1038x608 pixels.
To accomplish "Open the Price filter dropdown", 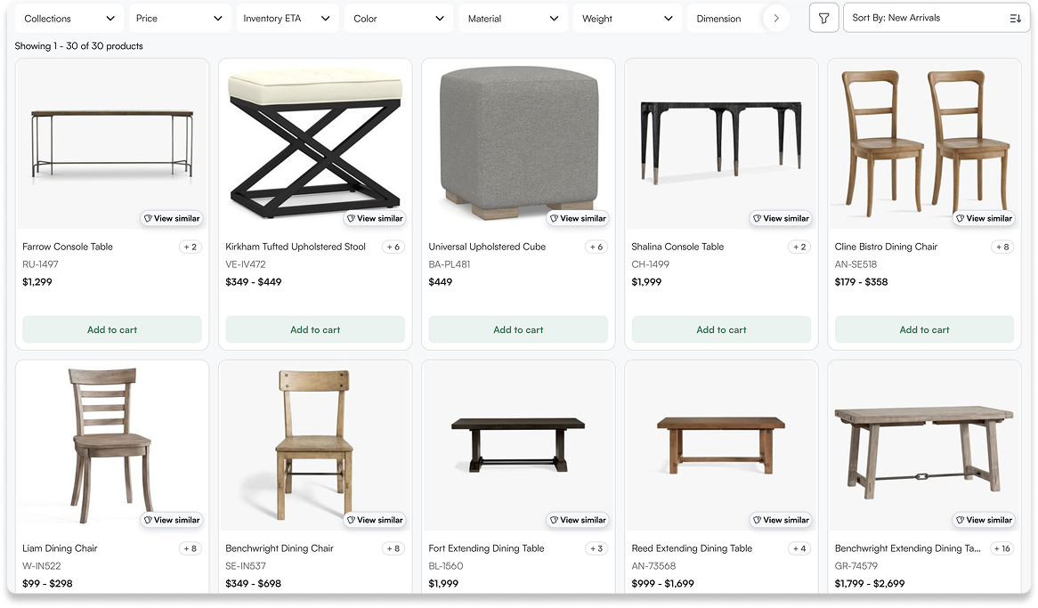I will 178,18.
